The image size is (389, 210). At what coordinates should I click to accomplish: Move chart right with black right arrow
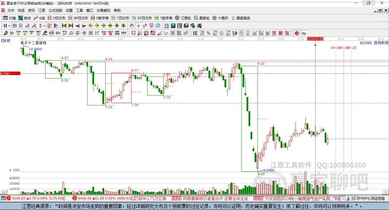pyautogui.click(x=84, y=26)
